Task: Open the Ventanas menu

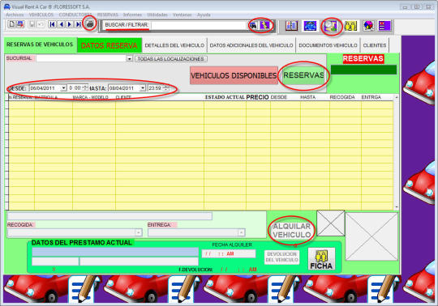Action: click(182, 15)
